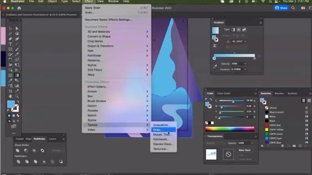Select the Paintbrush tool
The height and width of the screenshot is (175, 312).
[17, 49]
